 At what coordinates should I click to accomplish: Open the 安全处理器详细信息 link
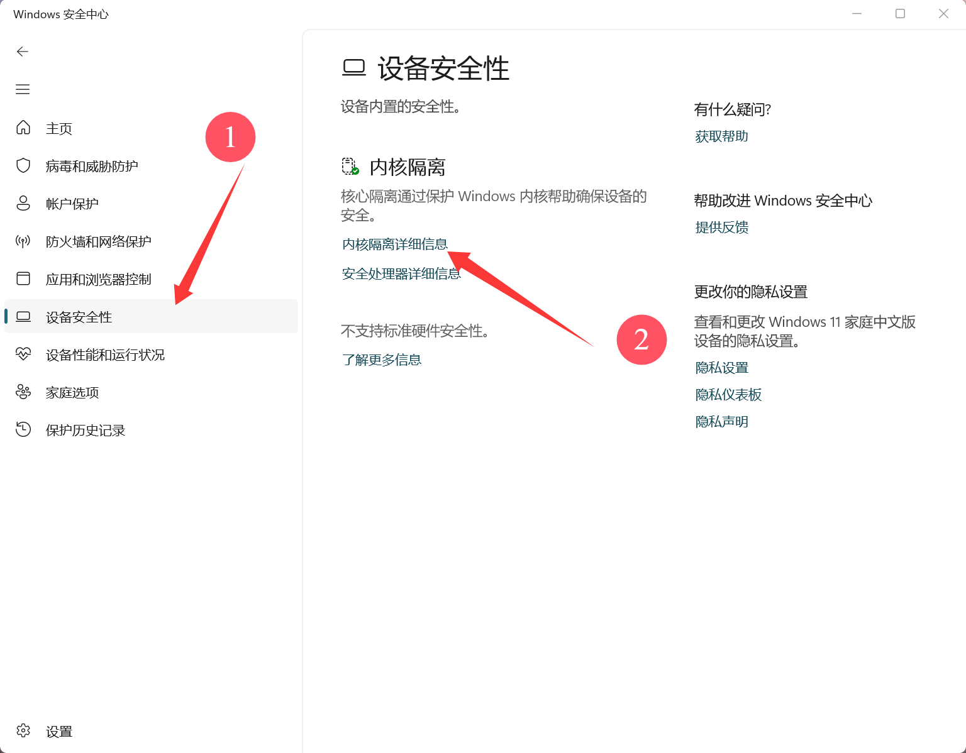click(401, 273)
